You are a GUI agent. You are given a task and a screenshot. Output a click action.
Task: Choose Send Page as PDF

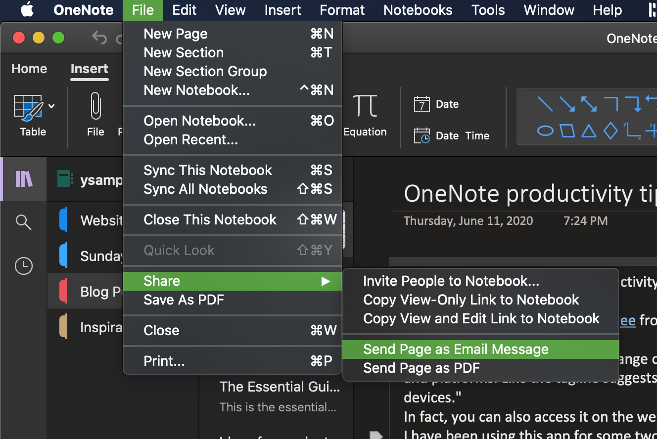480,368
